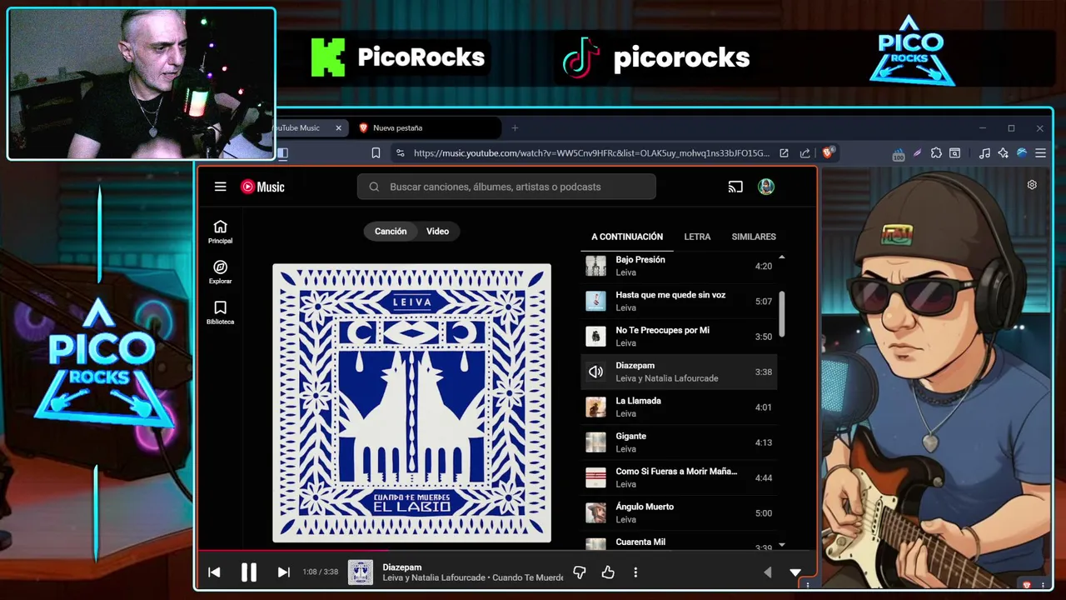Click the share page icon
Viewport: 1066px width, 600px height.
click(x=804, y=153)
